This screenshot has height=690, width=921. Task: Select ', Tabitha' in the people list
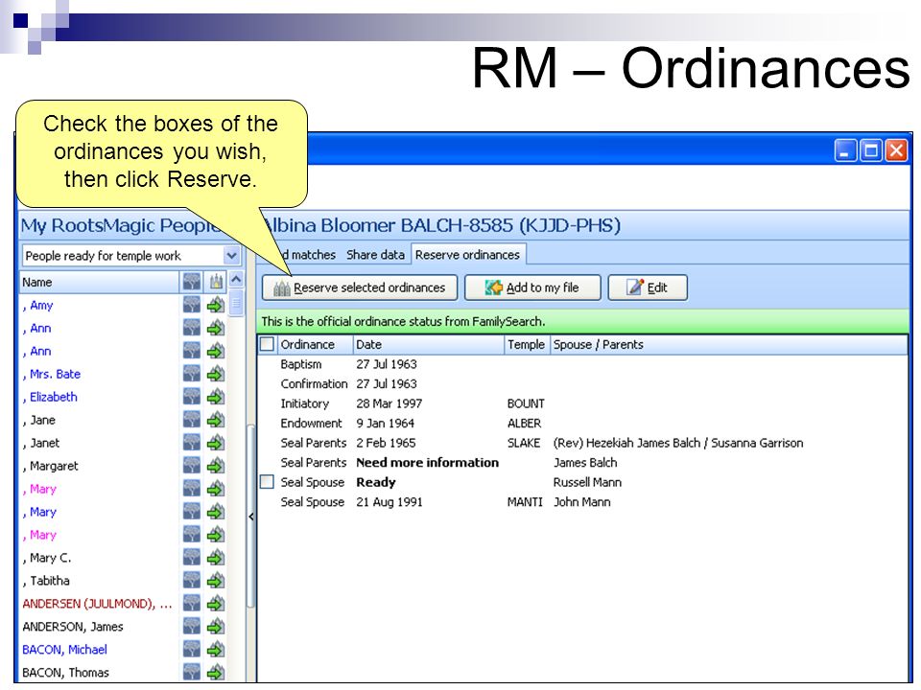(46, 581)
